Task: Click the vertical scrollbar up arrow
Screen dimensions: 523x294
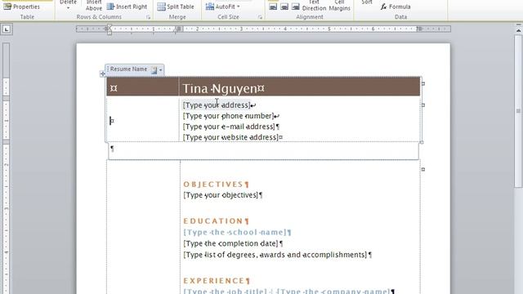Action: [x=518, y=30]
